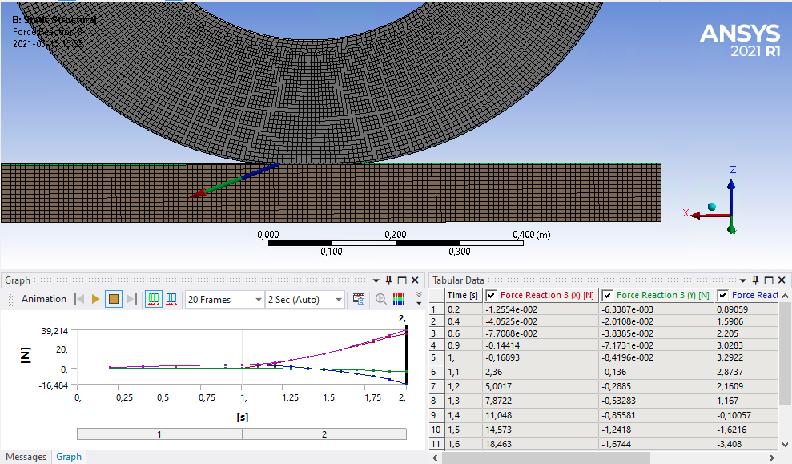792x464 pixels.
Task: Click the Z axis of orientation triad
Action: pyautogui.click(x=731, y=192)
